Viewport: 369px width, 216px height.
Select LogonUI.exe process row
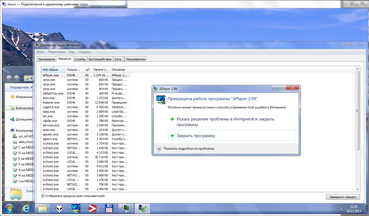[86, 107]
